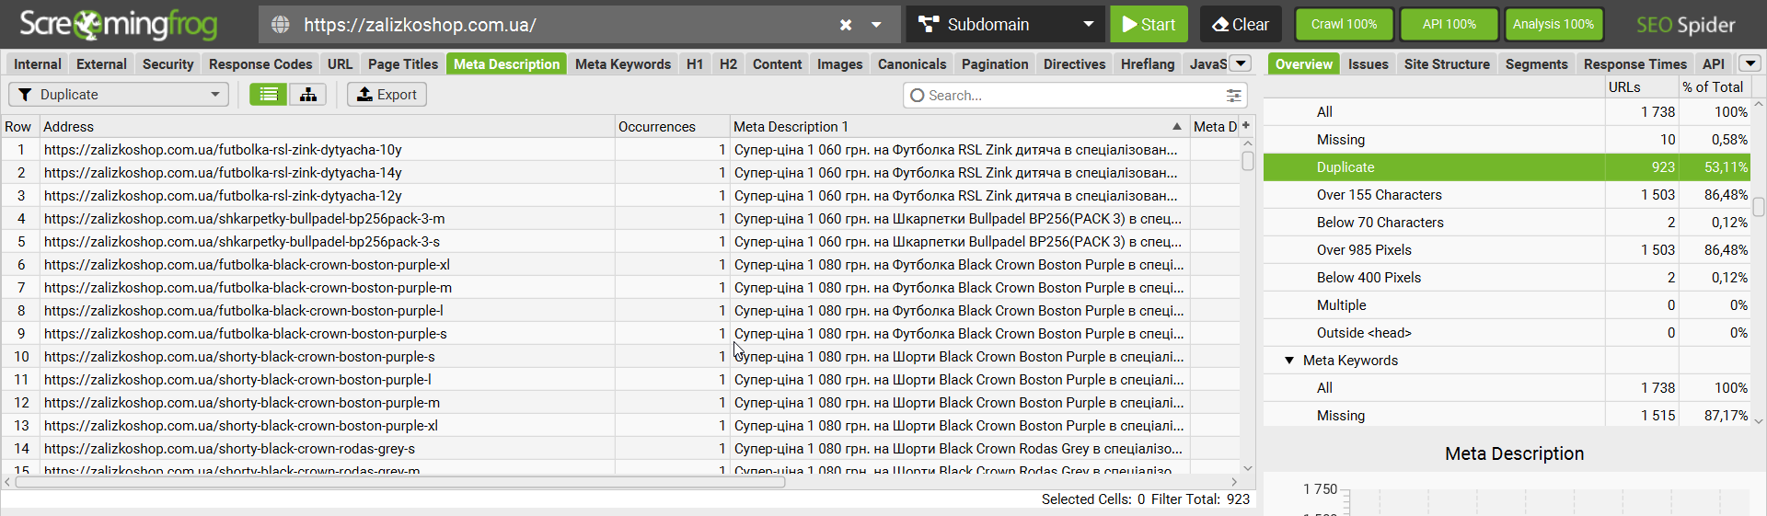Viewport: 1767px width, 516px height.
Task: Select Over 155 Characters filter
Action: pos(1507,195)
